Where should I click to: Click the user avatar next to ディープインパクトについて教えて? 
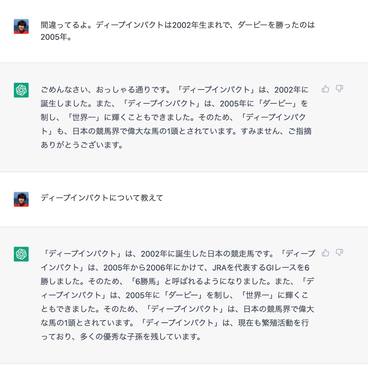click(21, 199)
